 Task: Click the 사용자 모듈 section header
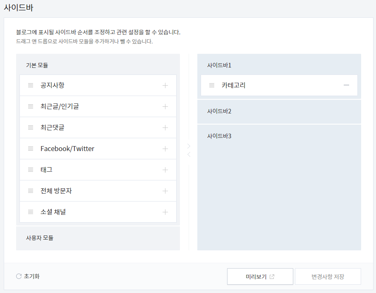(x=40, y=238)
